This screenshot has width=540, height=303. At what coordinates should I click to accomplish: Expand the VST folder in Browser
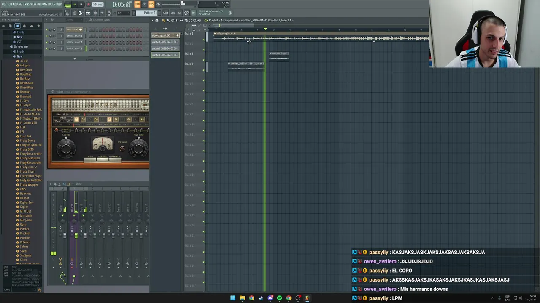point(19,42)
